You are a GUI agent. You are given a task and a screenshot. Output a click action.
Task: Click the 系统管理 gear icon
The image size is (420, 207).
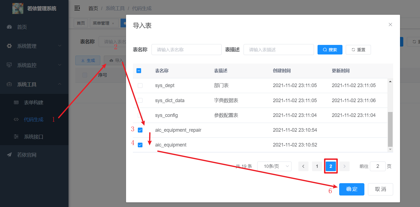9,46
